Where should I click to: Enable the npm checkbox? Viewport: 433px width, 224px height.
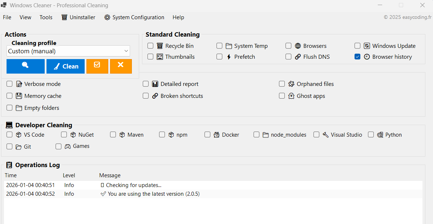pos(162,135)
